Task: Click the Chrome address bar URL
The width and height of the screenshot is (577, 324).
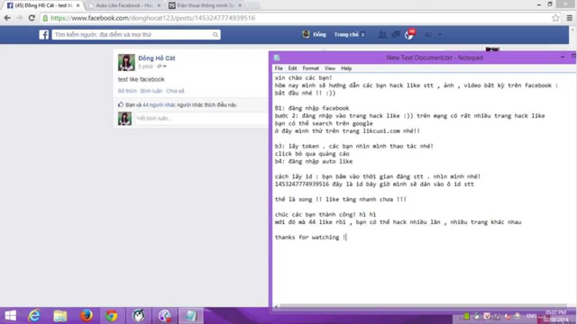Action: (x=153, y=18)
